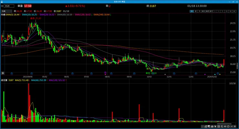239x129 pixels.
Task: Open the 日線 chart period dropdown
Action: [x=6, y=11]
